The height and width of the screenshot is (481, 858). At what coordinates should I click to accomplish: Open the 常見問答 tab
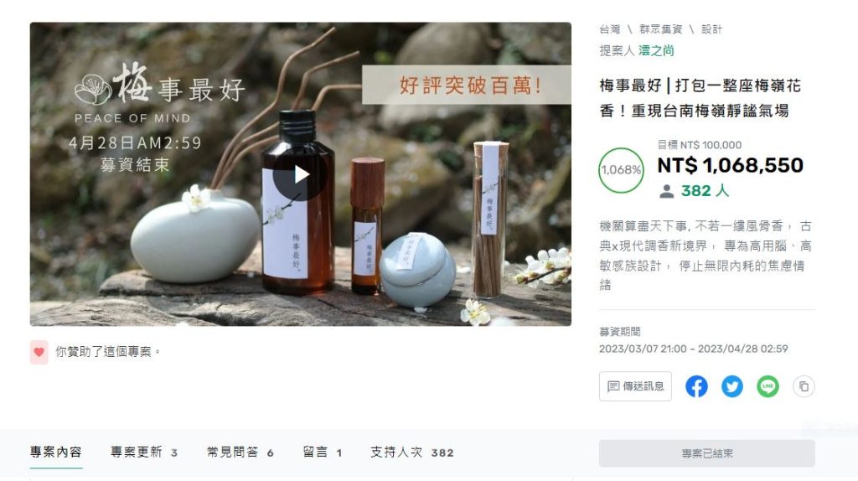(240, 453)
